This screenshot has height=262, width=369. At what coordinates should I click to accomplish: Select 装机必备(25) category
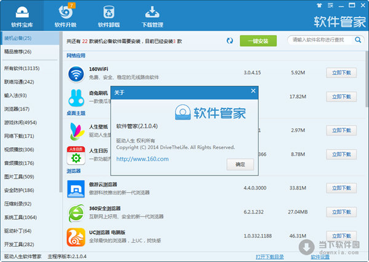[30, 38]
